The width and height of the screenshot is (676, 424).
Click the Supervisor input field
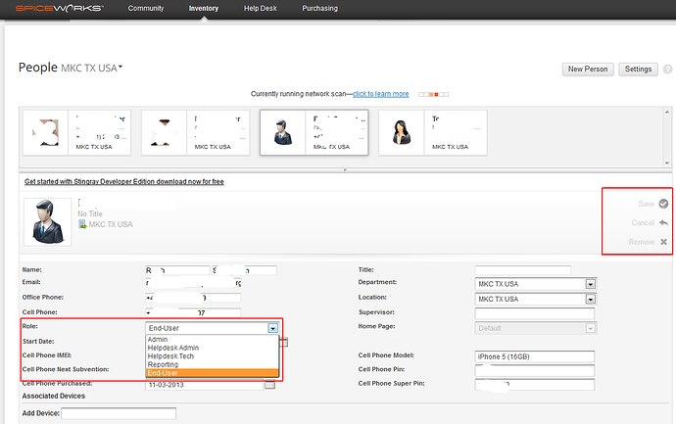pos(535,313)
